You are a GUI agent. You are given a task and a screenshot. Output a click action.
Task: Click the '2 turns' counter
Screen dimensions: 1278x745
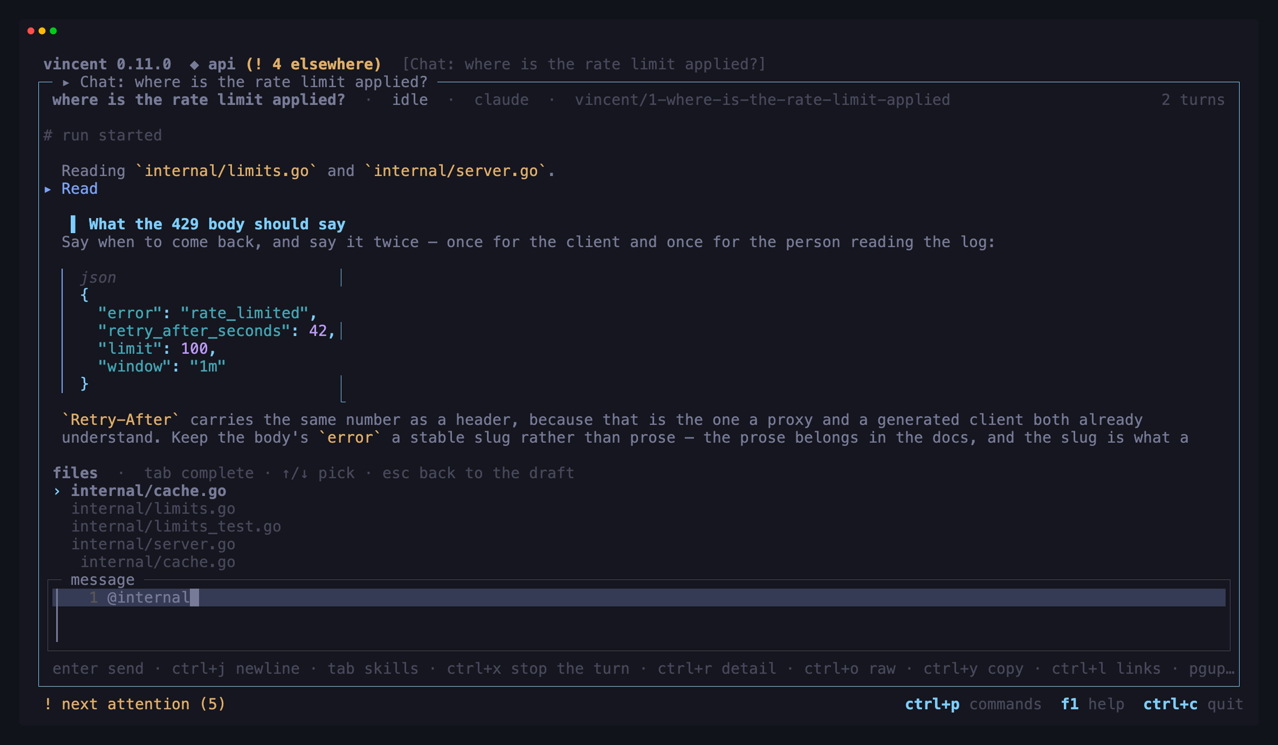[1193, 100]
